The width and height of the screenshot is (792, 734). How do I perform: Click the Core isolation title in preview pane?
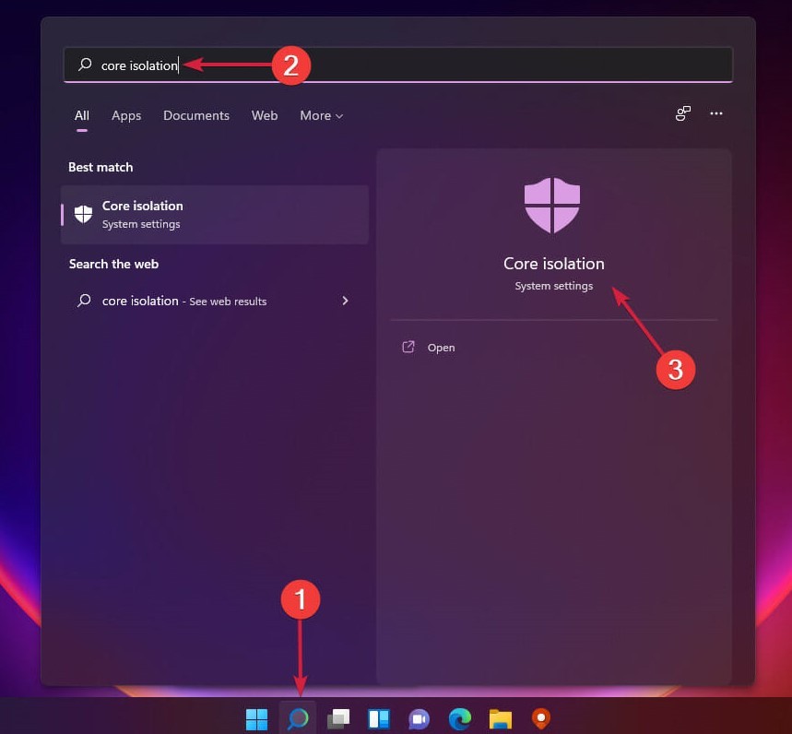(x=553, y=264)
